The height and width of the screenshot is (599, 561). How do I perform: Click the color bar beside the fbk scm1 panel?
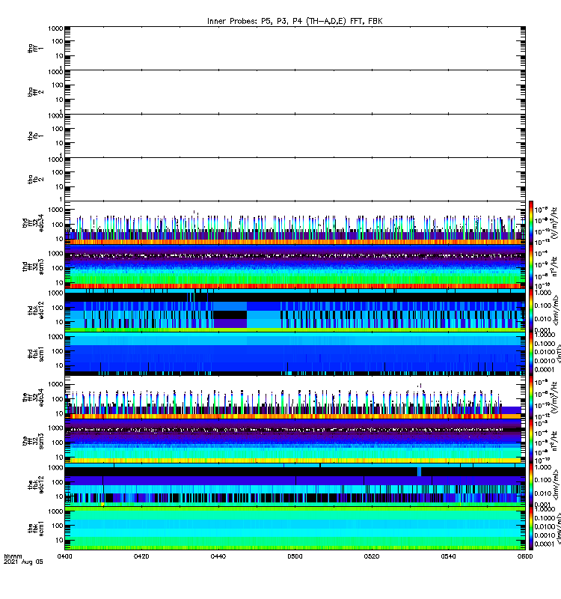click(x=531, y=529)
